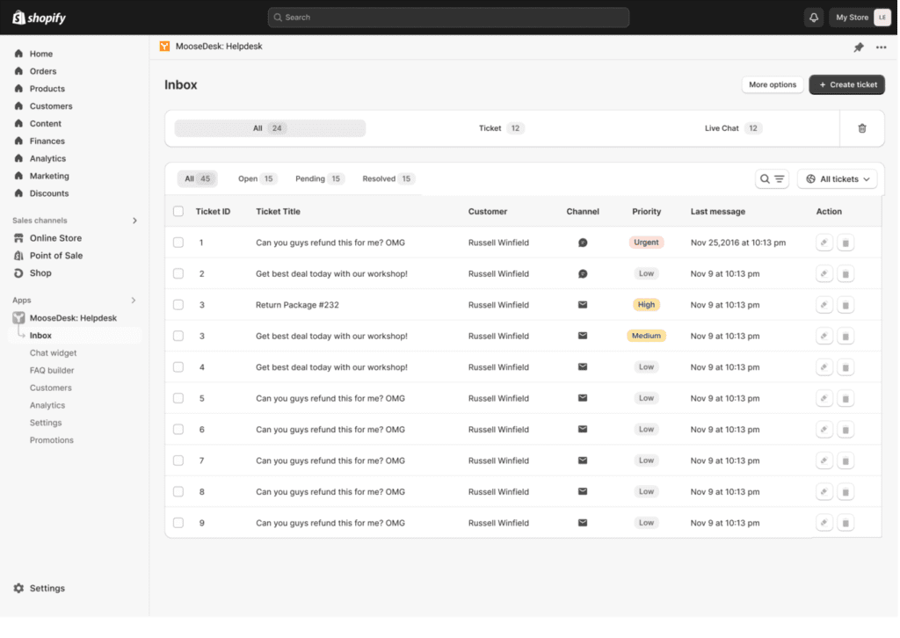Expand the Sales channels section
This screenshot has height=638, width=900.
[x=135, y=220]
